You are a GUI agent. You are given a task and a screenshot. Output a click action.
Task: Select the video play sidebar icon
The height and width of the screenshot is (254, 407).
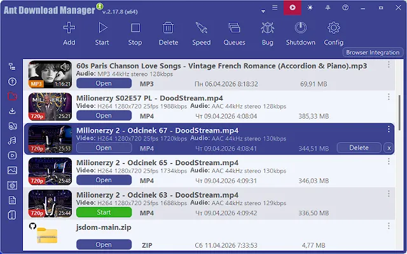coord(12,155)
